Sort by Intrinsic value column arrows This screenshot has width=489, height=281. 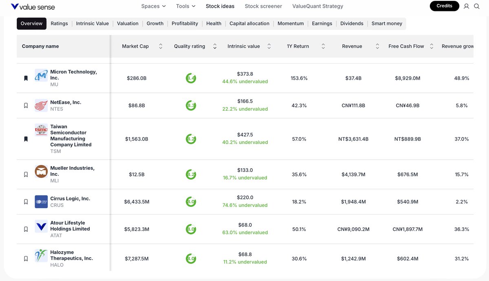(x=269, y=46)
